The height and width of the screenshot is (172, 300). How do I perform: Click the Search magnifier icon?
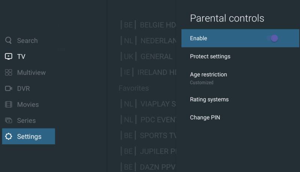[8, 41]
